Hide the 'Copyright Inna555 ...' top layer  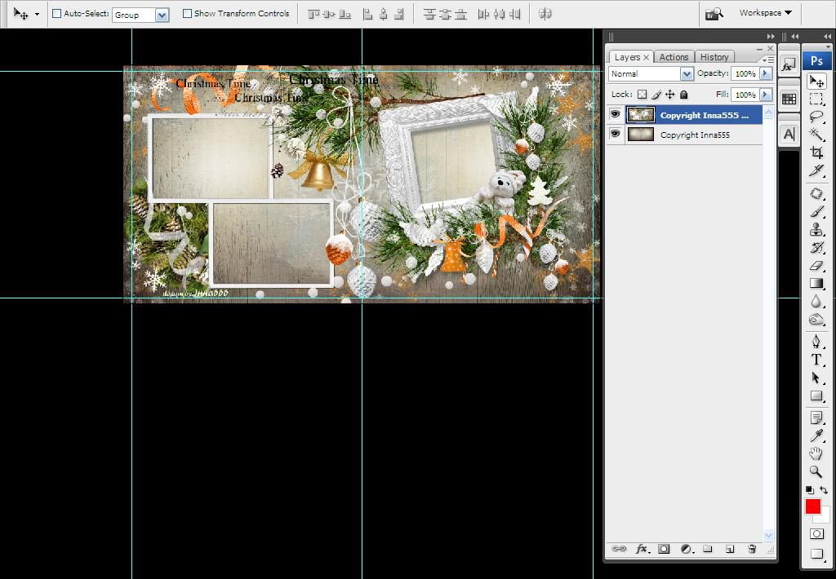tap(615, 114)
